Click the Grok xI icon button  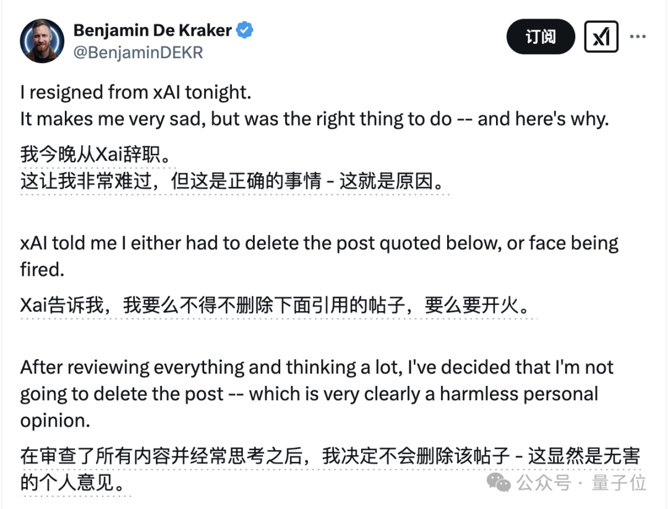click(601, 36)
